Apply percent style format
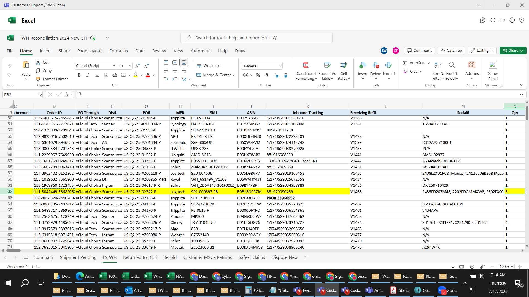The image size is (529, 297). click(258, 75)
